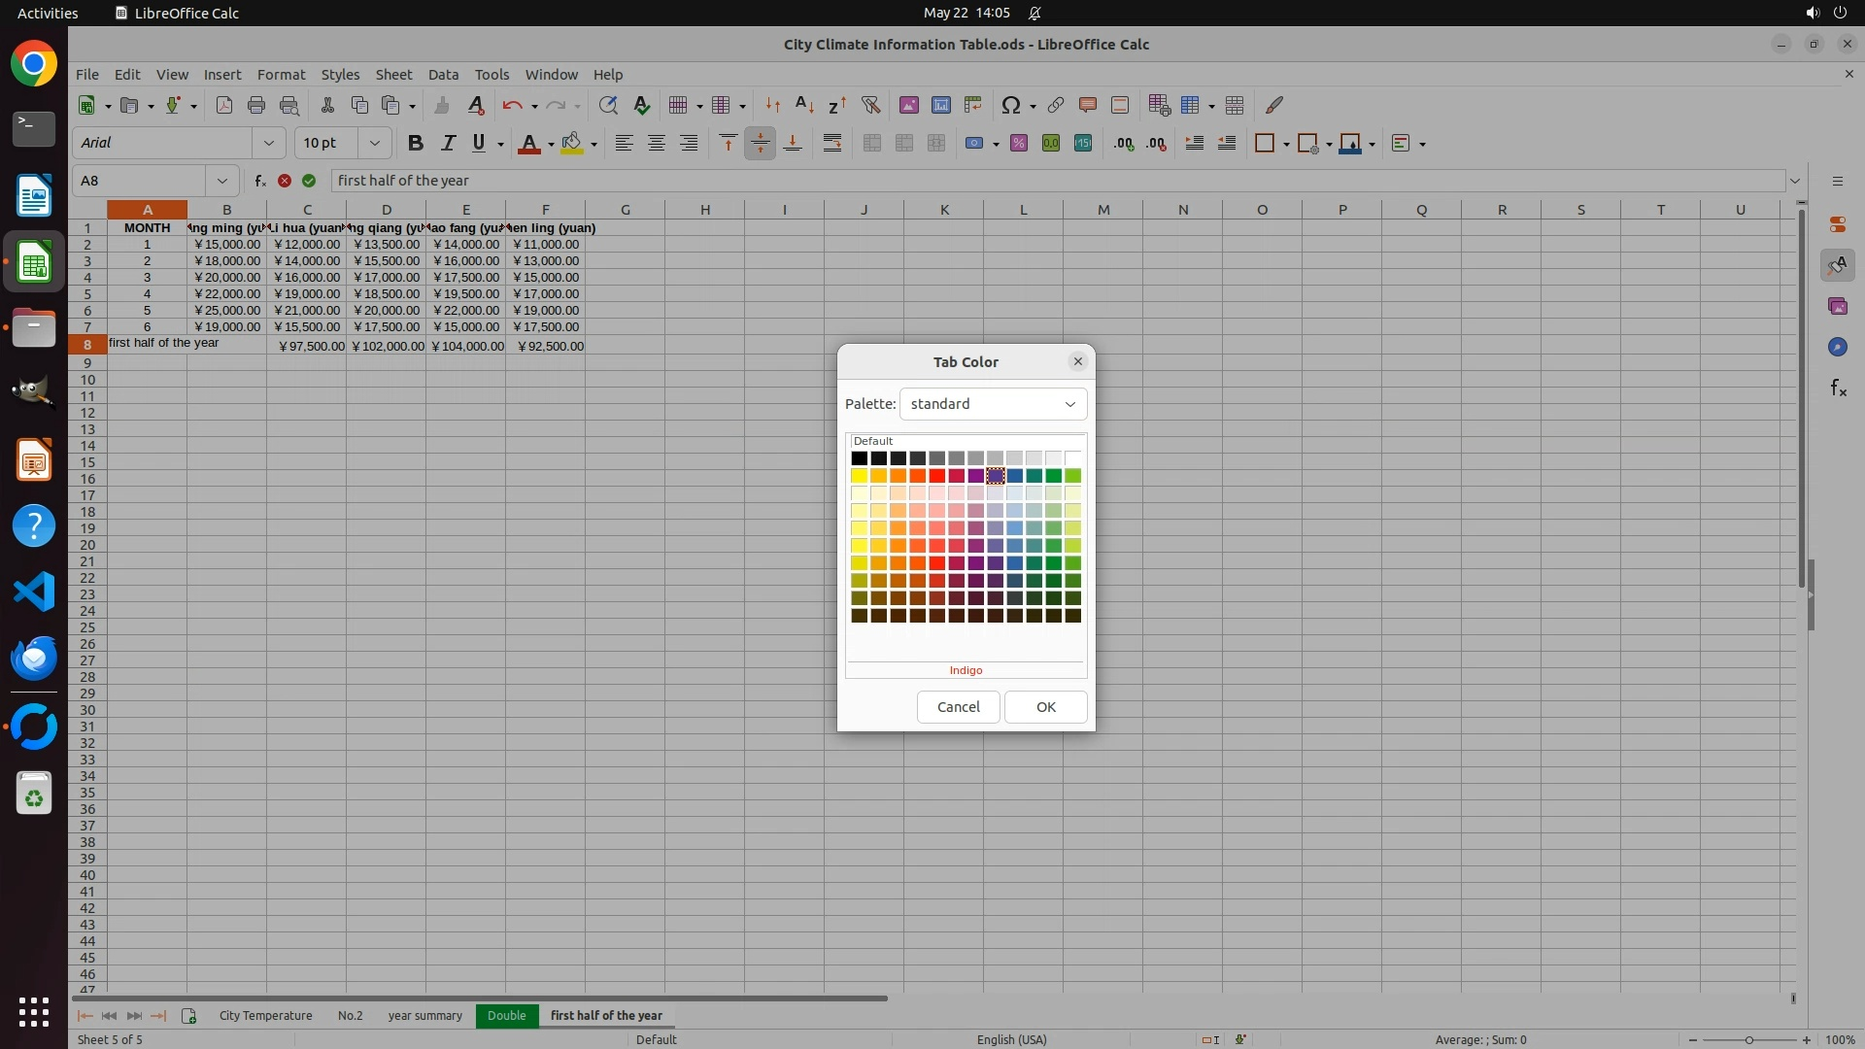The width and height of the screenshot is (1865, 1049).
Task: Switch to the year summary sheet tab
Action: pyautogui.click(x=424, y=1015)
